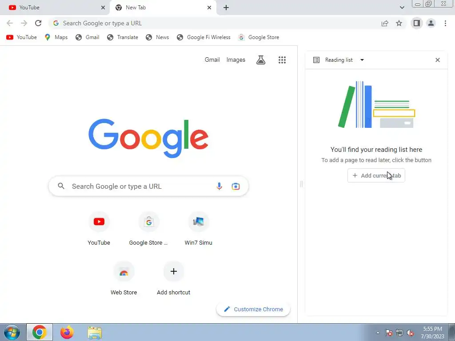Open Chrome three-dot menu
The height and width of the screenshot is (341, 455).
(x=445, y=23)
